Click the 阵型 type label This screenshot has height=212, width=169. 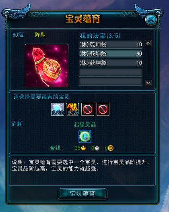40,35
